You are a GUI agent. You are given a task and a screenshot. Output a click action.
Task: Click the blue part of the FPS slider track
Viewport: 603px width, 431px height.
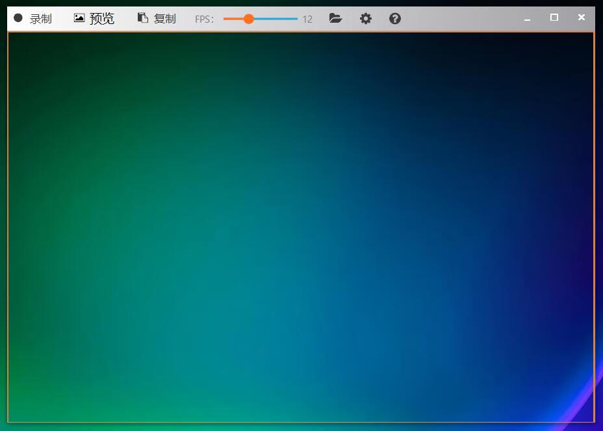click(276, 19)
